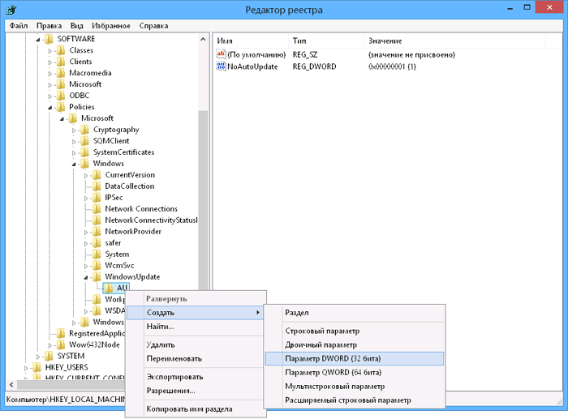Choose Строковый параметр from the submenu

pyautogui.click(x=322, y=331)
